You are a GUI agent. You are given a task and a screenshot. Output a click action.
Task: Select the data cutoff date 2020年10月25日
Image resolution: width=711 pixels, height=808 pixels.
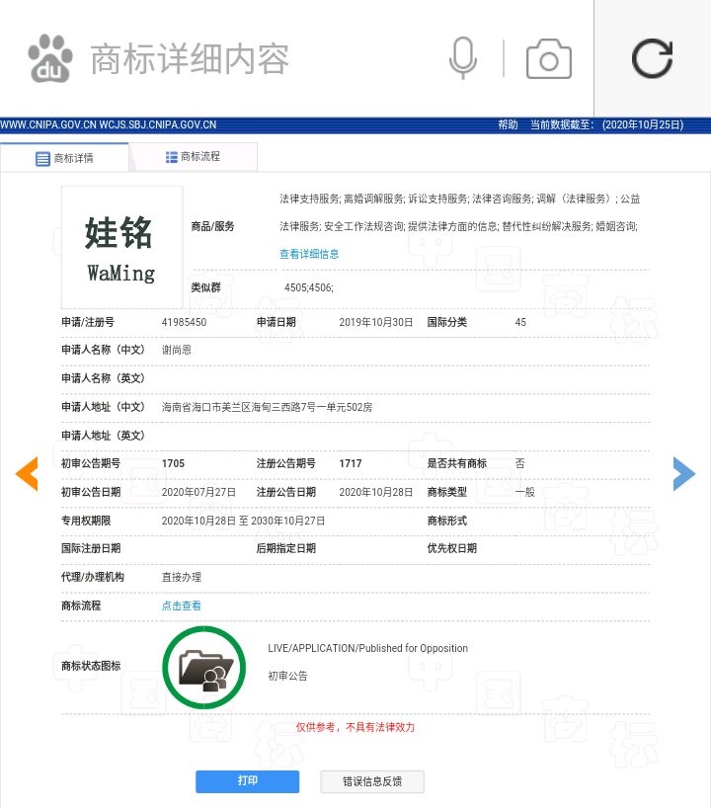tap(643, 124)
